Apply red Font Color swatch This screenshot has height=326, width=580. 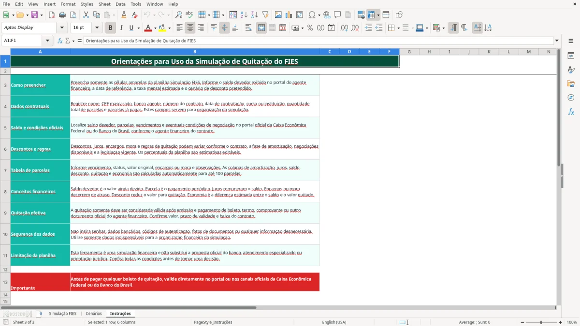tap(148, 28)
